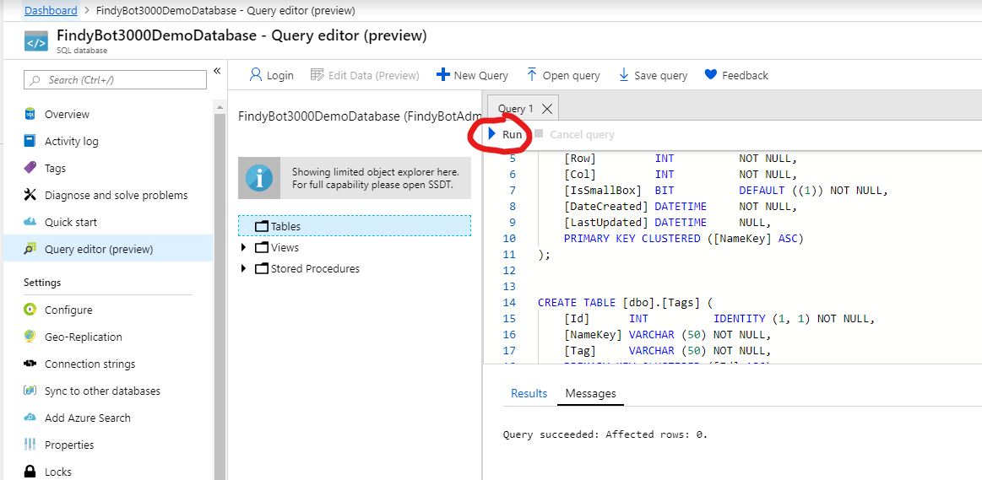Click the Run play triangle icon
The height and width of the screenshot is (480, 982).
(492, 134)
